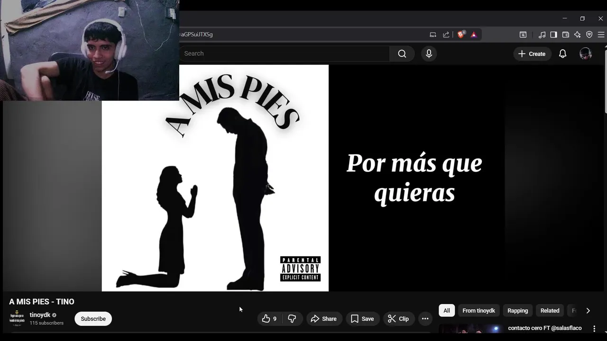Viewport: 607px width, 341px height.
Task: Select the Related filter chip
Action: (550, 311)
